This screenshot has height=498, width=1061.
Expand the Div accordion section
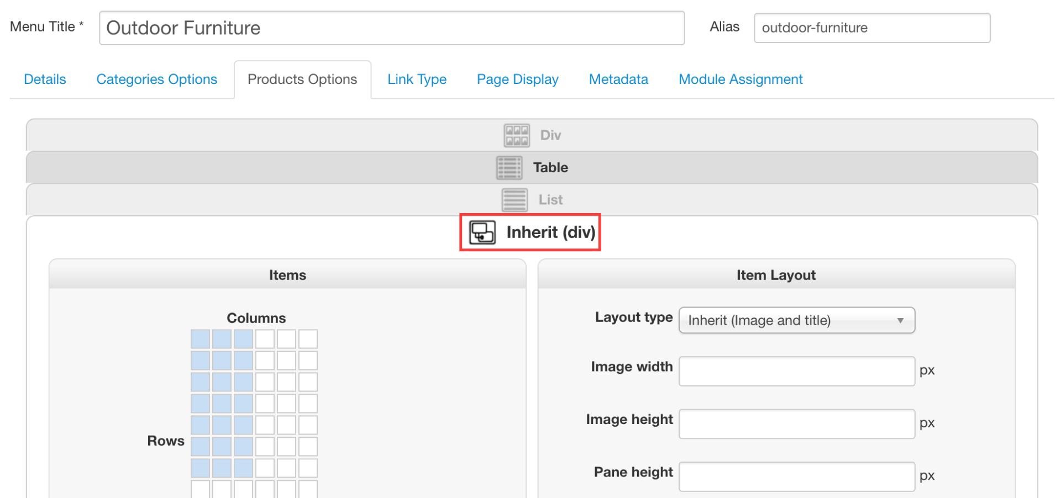[532, 135]
